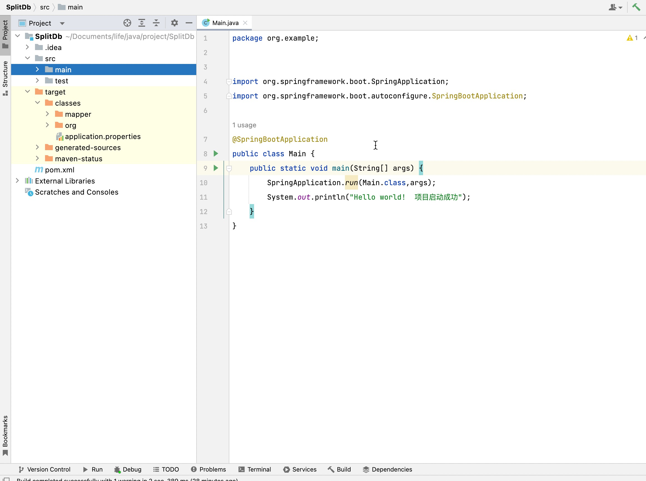
Task: Open the Run tool window button
Action: (x=93, y=469)
